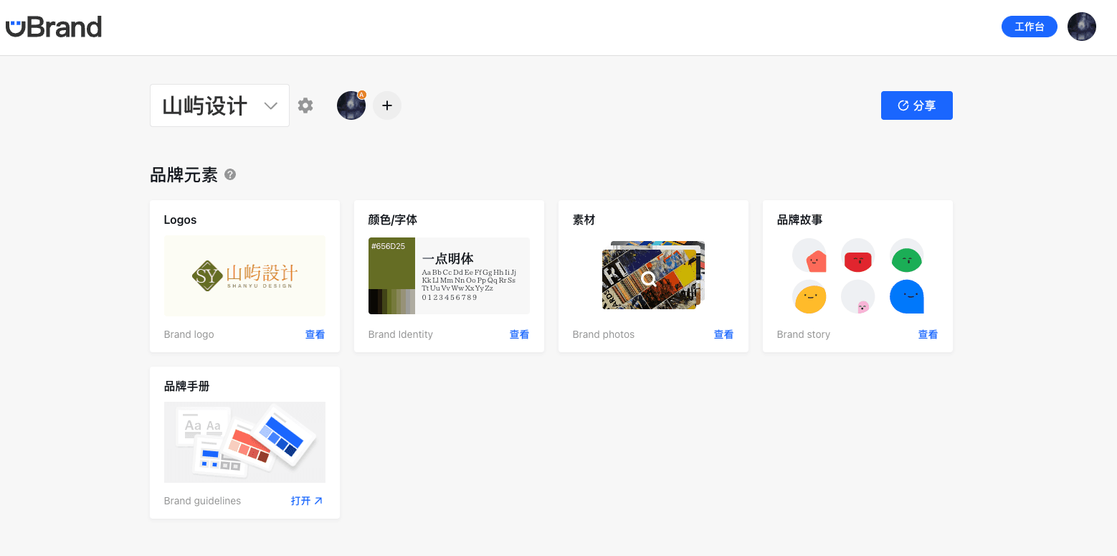This screenshot has height=556, width=1117.
Task: Click the external-link arrow next to 打开
Action: coord(318,500)
